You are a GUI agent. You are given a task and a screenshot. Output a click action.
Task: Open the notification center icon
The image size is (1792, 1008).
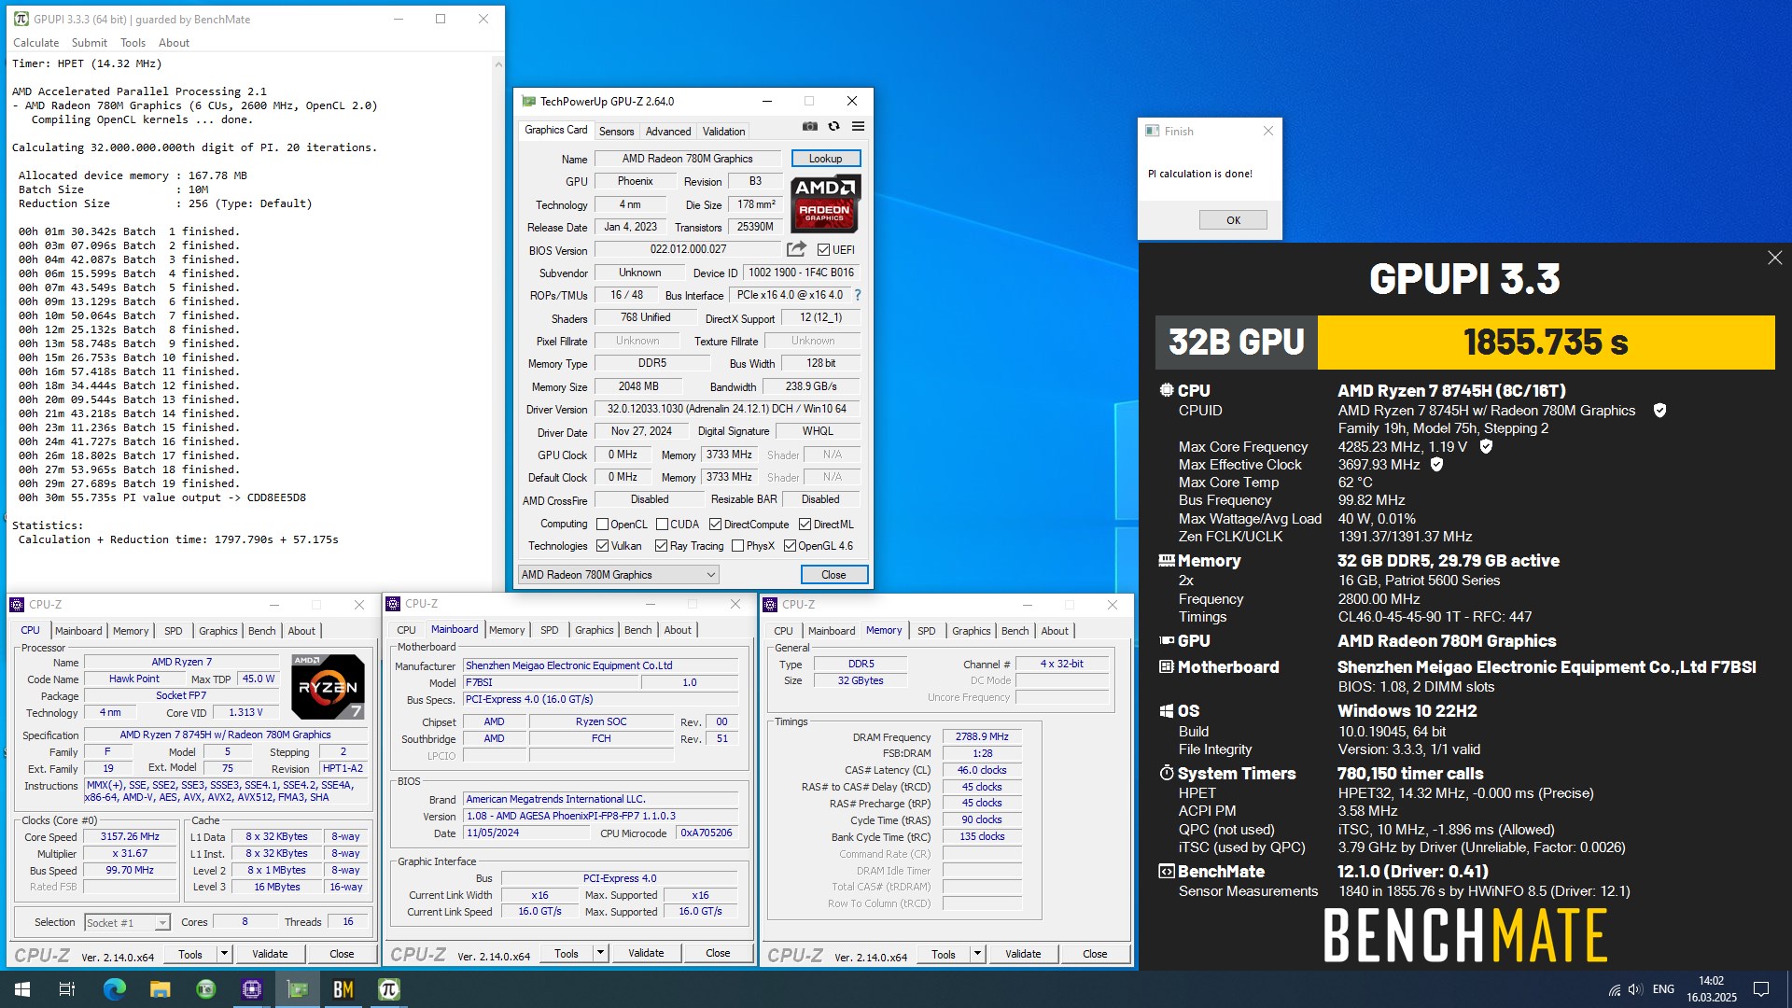point(1761,989)
